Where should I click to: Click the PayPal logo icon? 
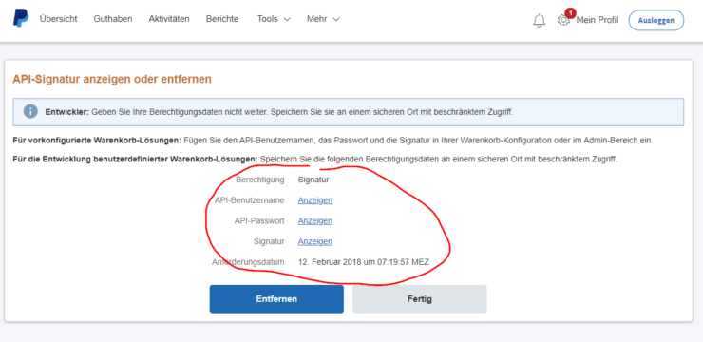(21, 18)
